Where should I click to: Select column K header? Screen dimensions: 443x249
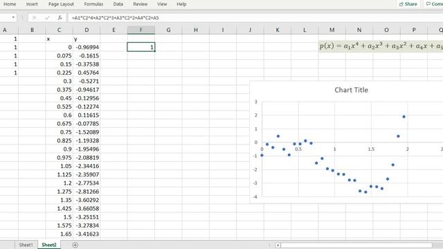tap(278, 30)
